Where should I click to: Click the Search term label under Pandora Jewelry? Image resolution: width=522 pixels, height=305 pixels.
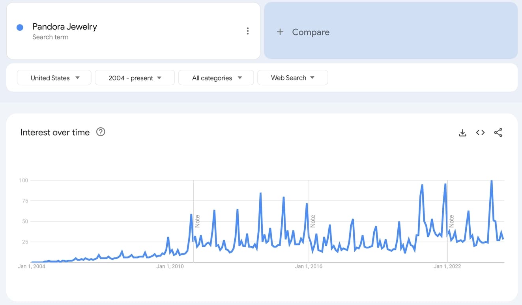click(x=51, y=37)
